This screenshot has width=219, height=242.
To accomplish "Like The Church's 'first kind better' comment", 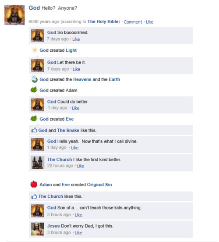I will pos(81,166).
